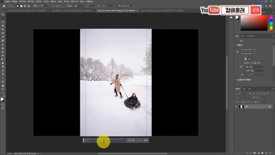Select the Rectangle shape tool
This screenshot has width=275, height=155.
coord(3,82)
